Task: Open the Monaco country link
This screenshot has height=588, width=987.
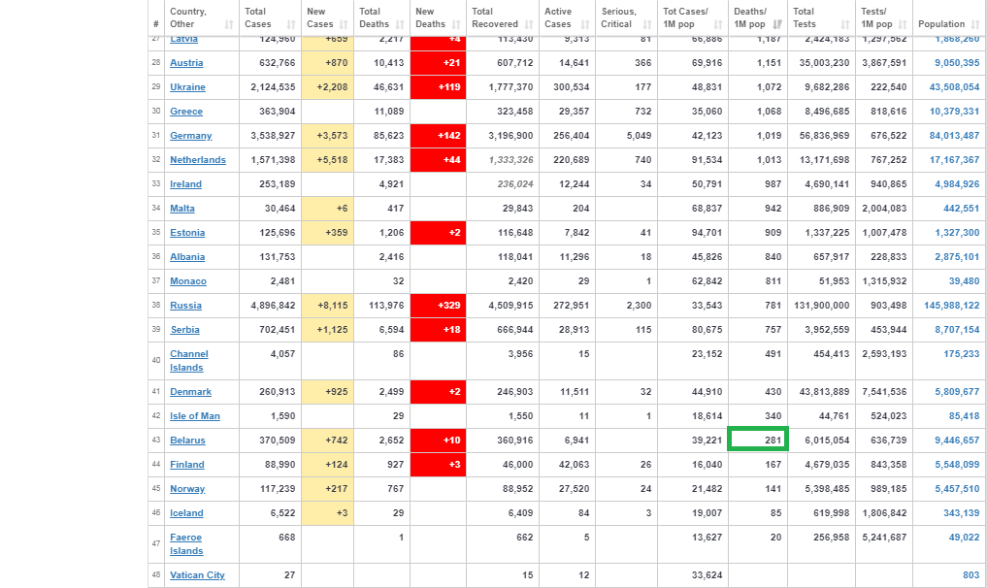Action: pos(188,281)
